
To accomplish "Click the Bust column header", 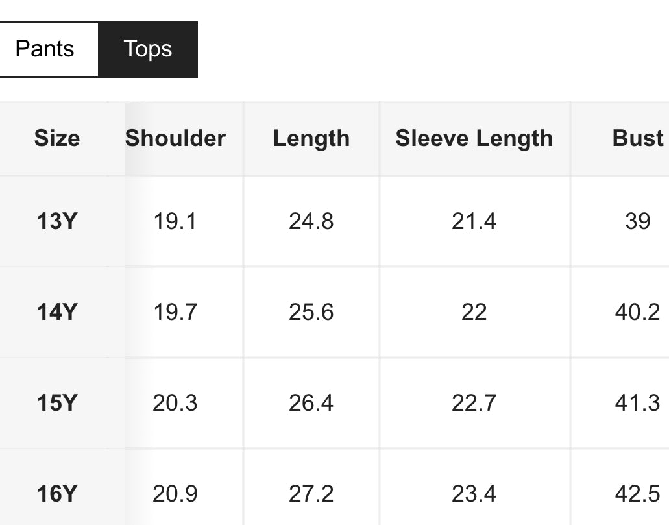I will coord(637,138).
